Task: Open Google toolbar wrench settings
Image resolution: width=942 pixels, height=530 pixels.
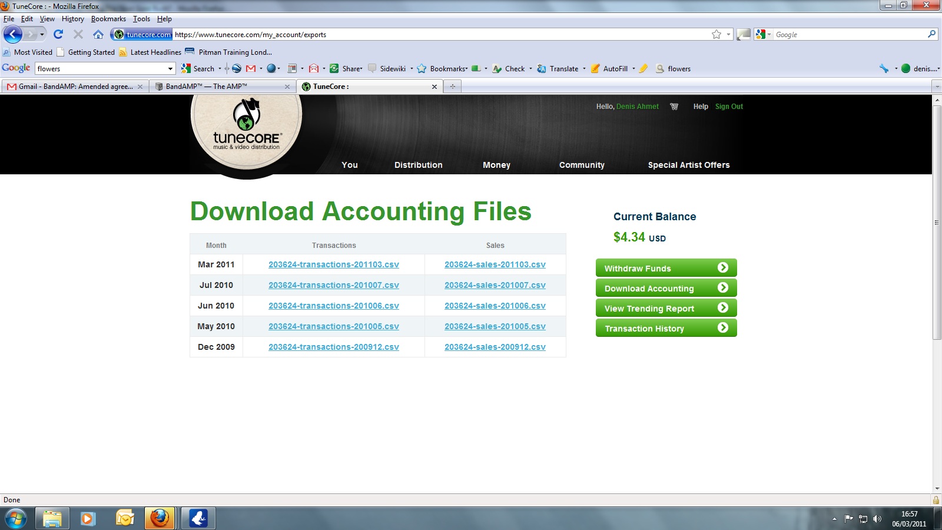Action: 884,68
